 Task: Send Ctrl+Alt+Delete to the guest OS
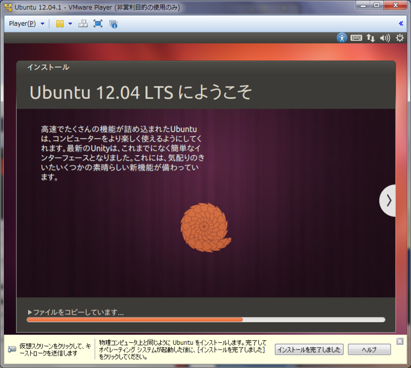pos(83,23)
